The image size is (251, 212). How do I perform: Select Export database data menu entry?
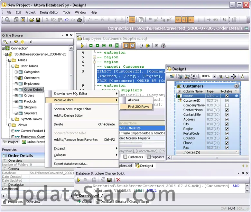click(71, 164)
